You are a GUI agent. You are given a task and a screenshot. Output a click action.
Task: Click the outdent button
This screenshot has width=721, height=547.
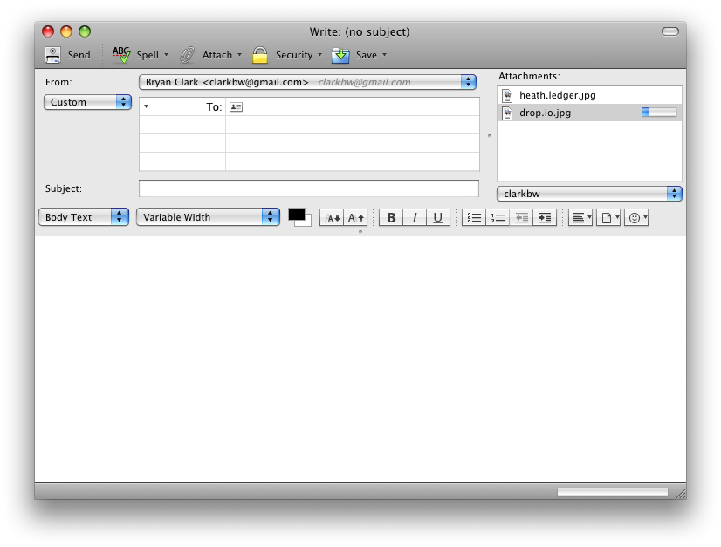[x=521, y=218]
